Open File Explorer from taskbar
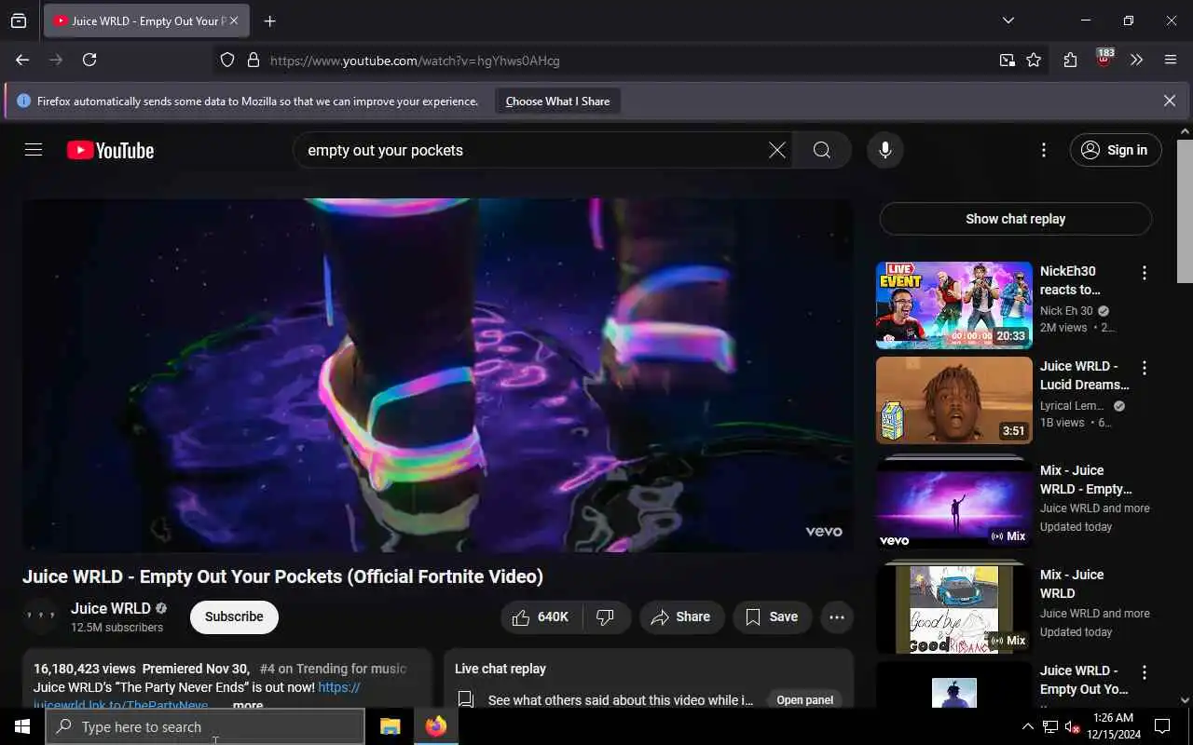The height and width of the screenshot is (745, 1193). [x=390, y=726]
